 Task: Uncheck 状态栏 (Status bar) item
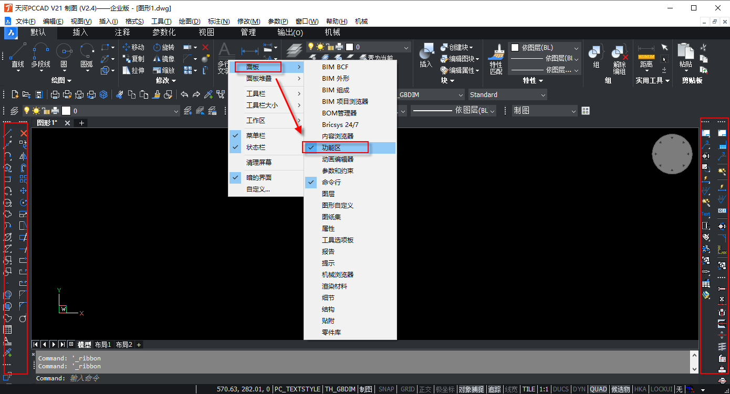(x=265, y=147)
